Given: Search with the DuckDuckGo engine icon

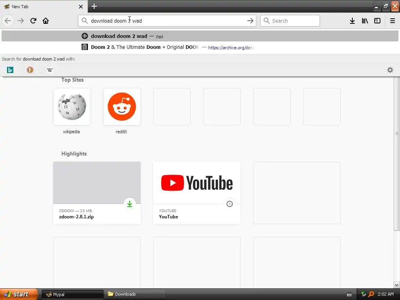Looking at the screenshot, I should [x=30, y=70].
